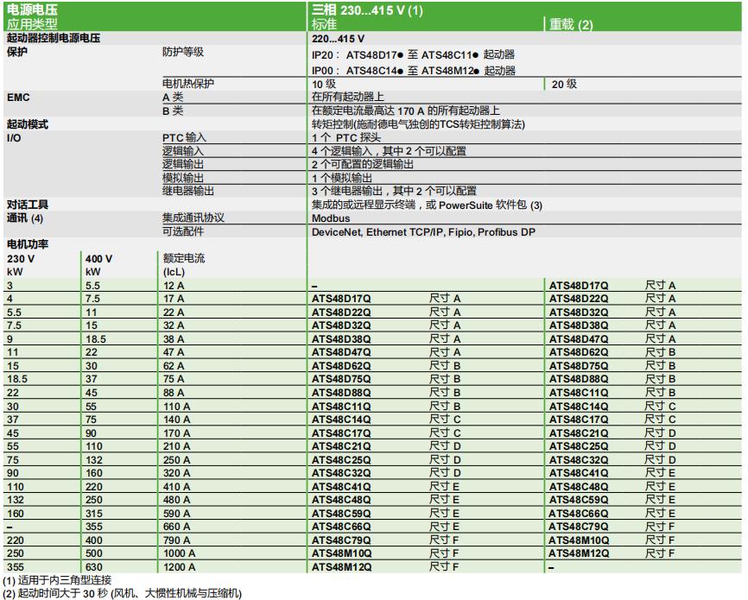
Task: Click ATS48D17Q in the heavy-duty 12 A row
Action: pos(579,286)
